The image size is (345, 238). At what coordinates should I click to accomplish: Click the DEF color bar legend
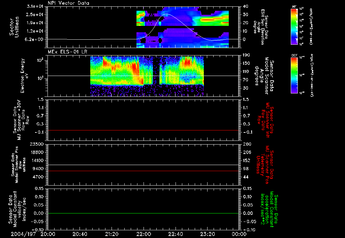294,75
